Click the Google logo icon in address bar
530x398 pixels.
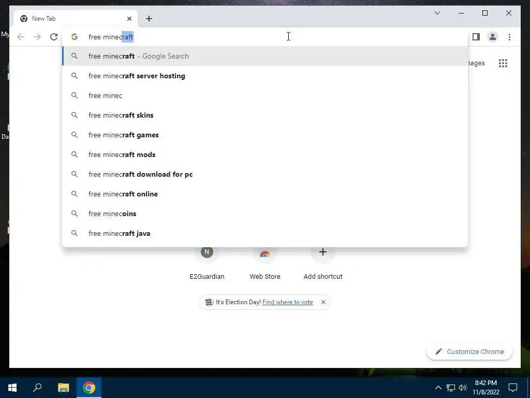[75, 37]
